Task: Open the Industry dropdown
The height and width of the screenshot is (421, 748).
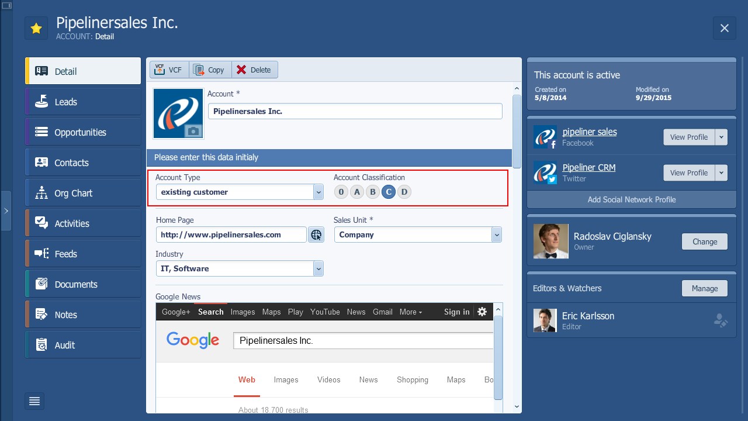Action: 318,268
